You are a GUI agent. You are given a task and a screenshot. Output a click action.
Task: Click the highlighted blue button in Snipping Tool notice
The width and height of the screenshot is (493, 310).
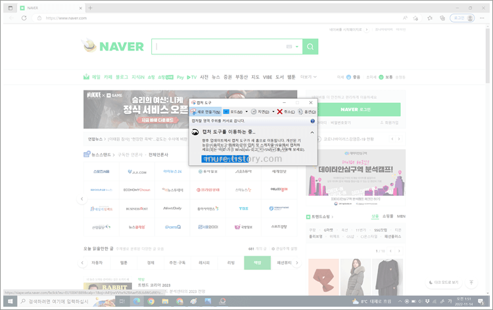225,159
